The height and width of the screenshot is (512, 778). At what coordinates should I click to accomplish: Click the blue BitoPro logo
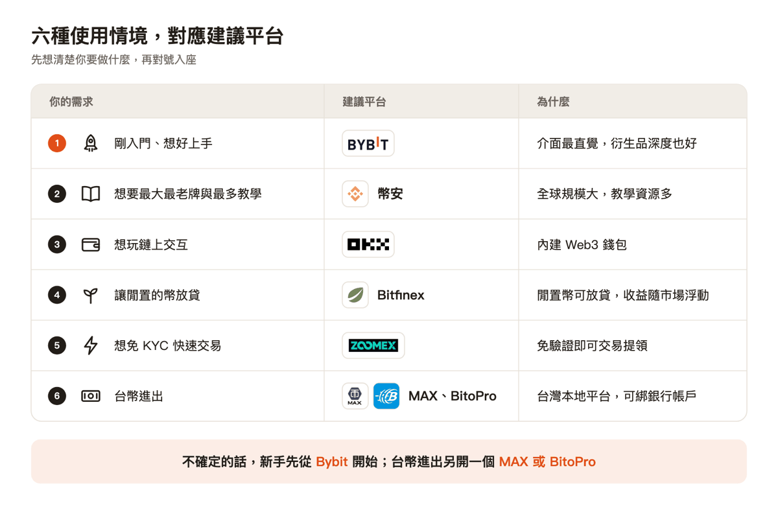(x=386, y=396)
